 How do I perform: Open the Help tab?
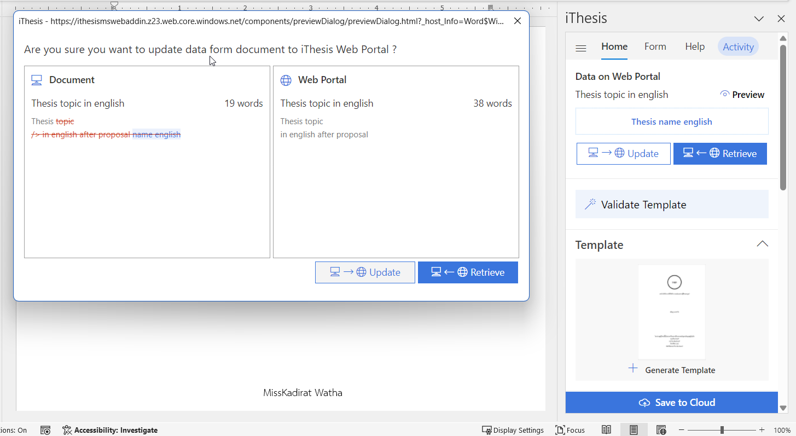click(695, 46)
